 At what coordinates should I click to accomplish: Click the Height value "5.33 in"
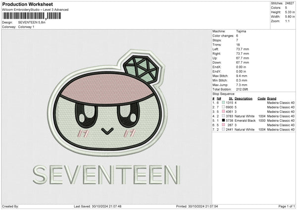click(x=290, y=12)
